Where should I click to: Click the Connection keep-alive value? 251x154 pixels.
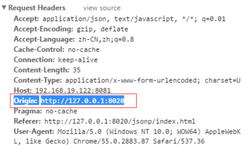pyautogui.click(x=78, y=60)
